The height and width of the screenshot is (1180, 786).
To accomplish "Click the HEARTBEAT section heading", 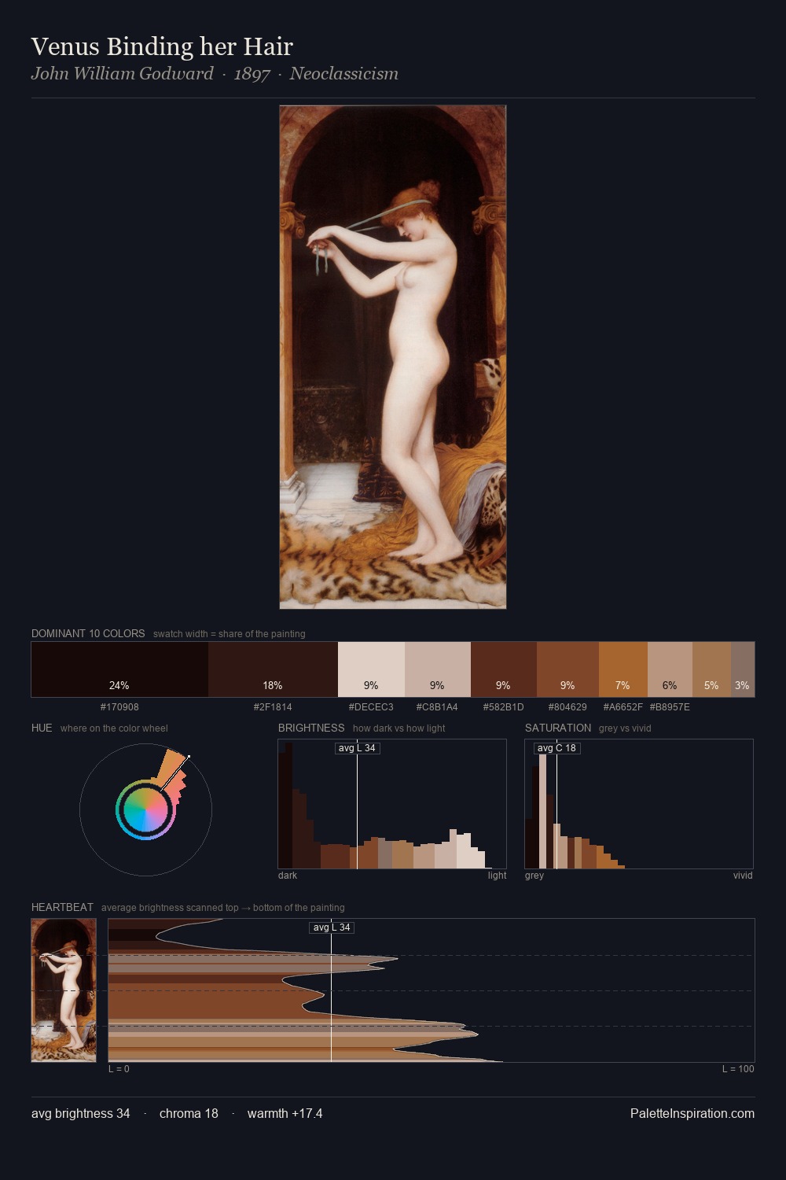I will tap(62, 907).
